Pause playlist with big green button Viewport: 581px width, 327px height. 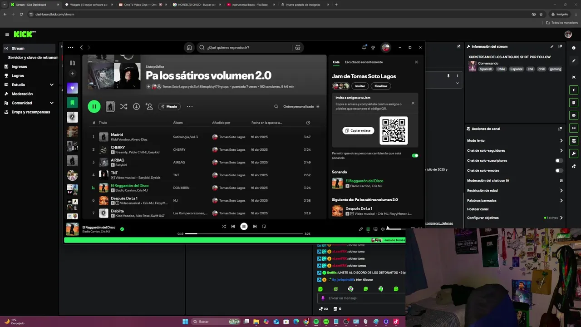pyautogui.click(x=94, y=106)
